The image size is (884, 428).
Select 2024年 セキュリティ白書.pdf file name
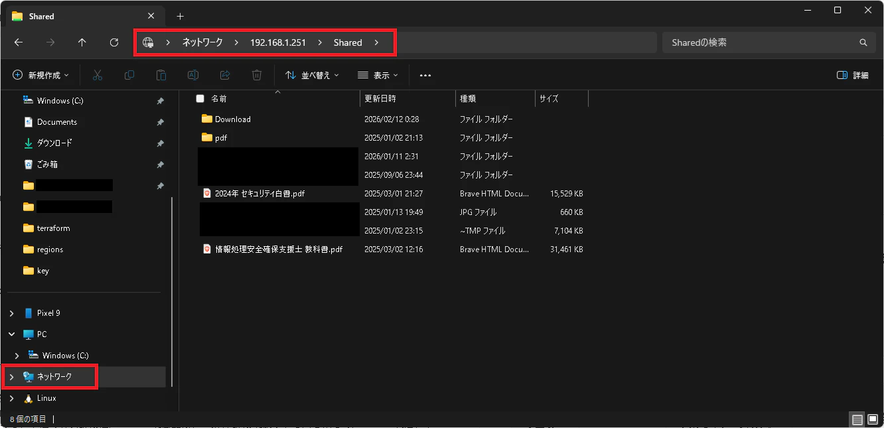(x=260, y=194)
